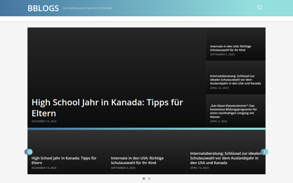Open sidebar article Das blaue Klassenzimmer

tap(233, 111)
